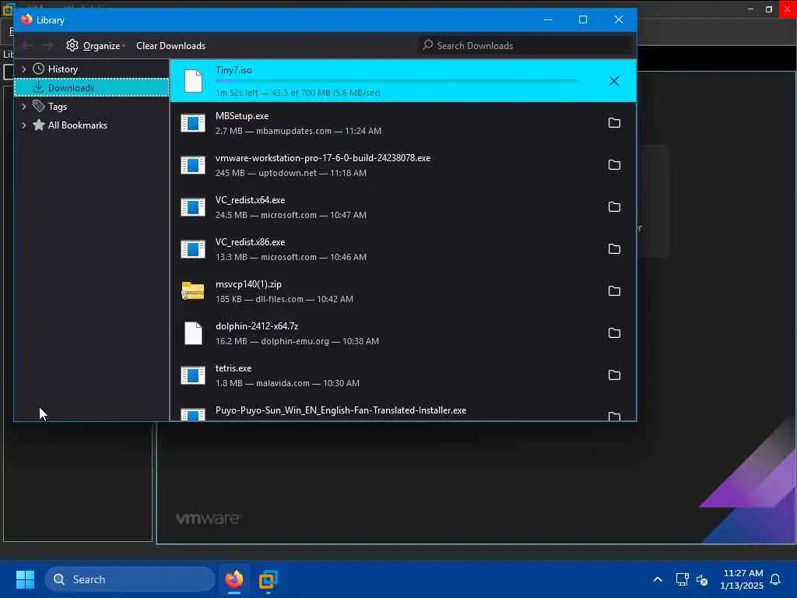Click the dolphin-2412-x64.7z file icon
The image size is (797, 598).
pyautogui.click(x=193, y=333)
